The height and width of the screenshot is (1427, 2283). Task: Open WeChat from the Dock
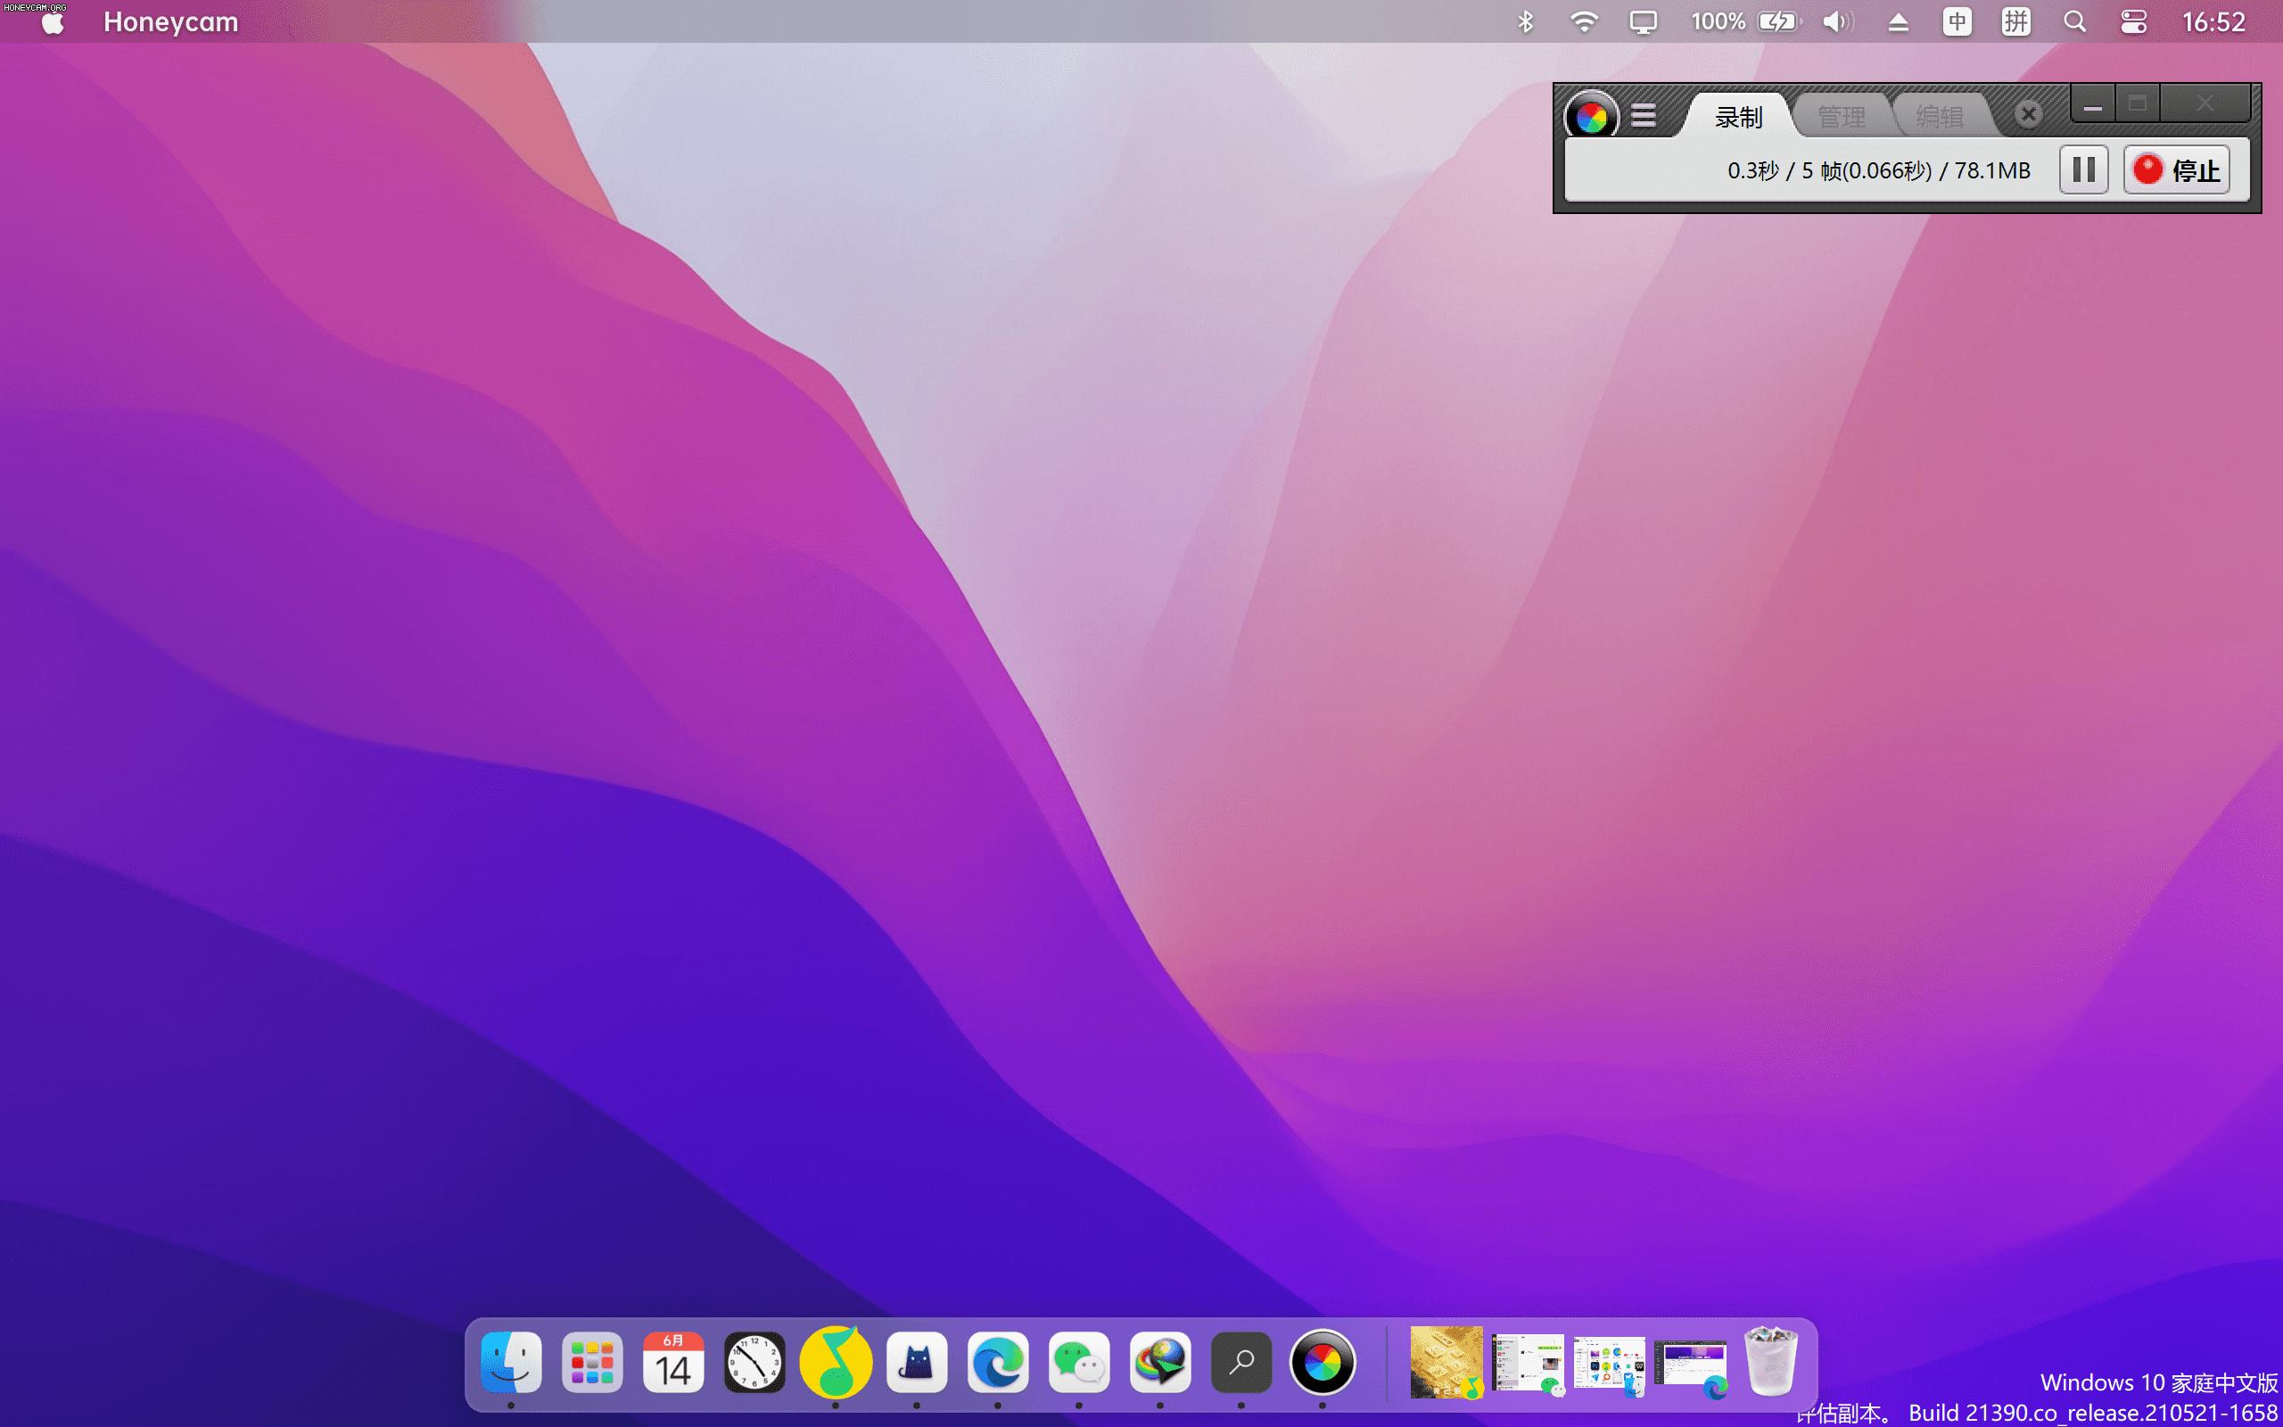1078,1362
